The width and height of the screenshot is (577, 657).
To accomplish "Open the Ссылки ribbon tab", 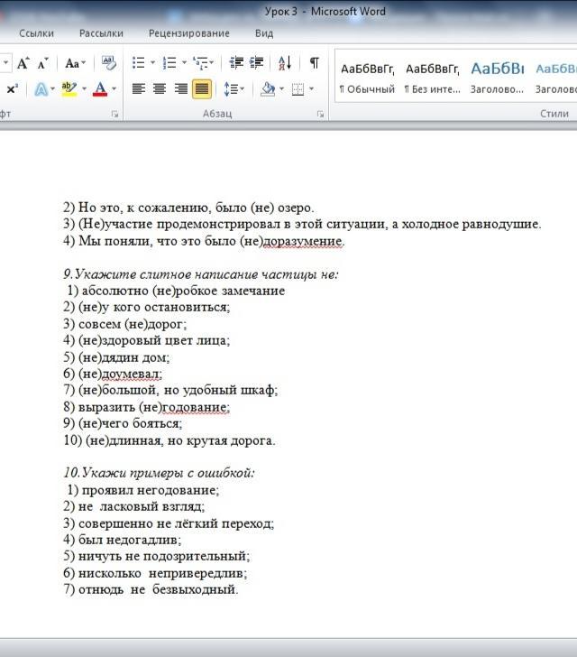I will point(36,33).
